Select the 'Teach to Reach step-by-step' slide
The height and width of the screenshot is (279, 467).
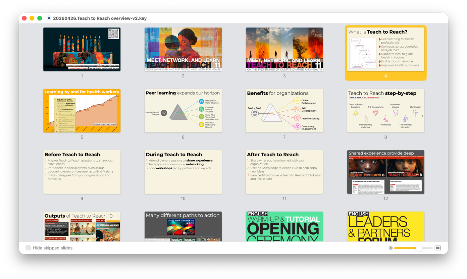click(x=385, y=111)
